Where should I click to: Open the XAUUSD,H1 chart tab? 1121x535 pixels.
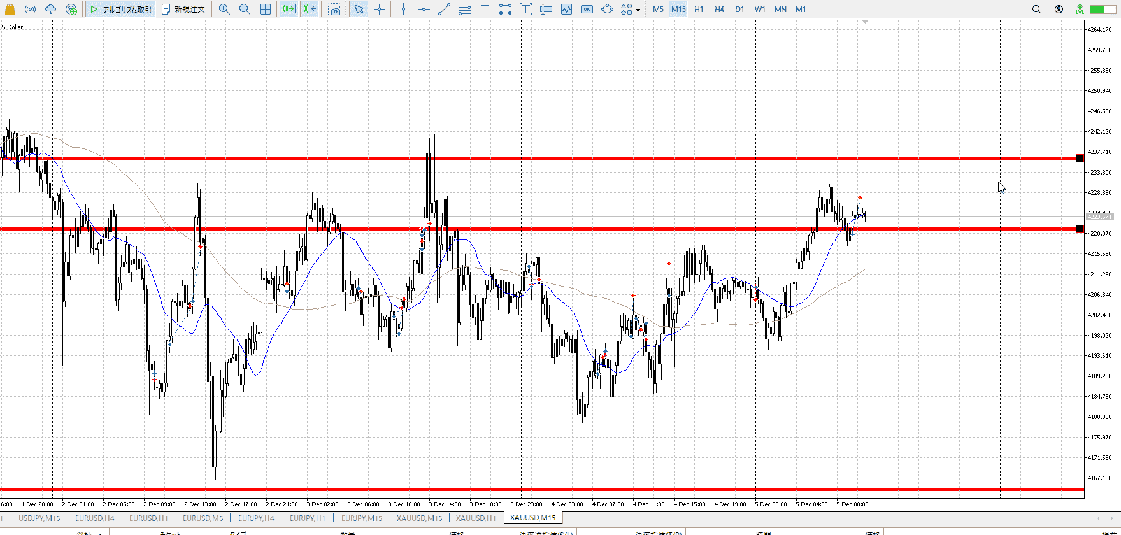point(475,518)
